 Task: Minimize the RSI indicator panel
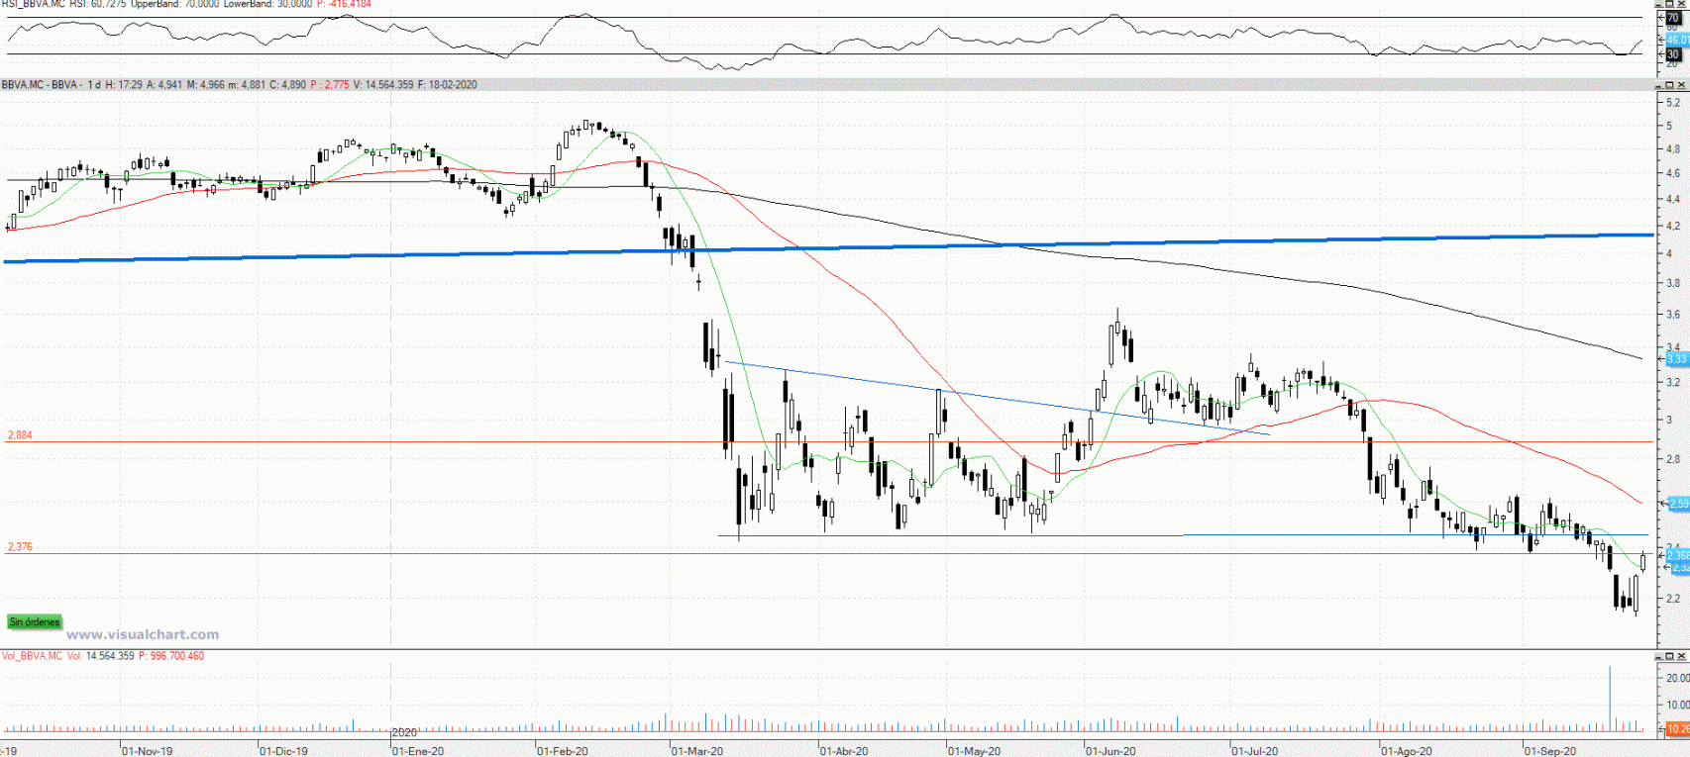(x=1658, y=4)
